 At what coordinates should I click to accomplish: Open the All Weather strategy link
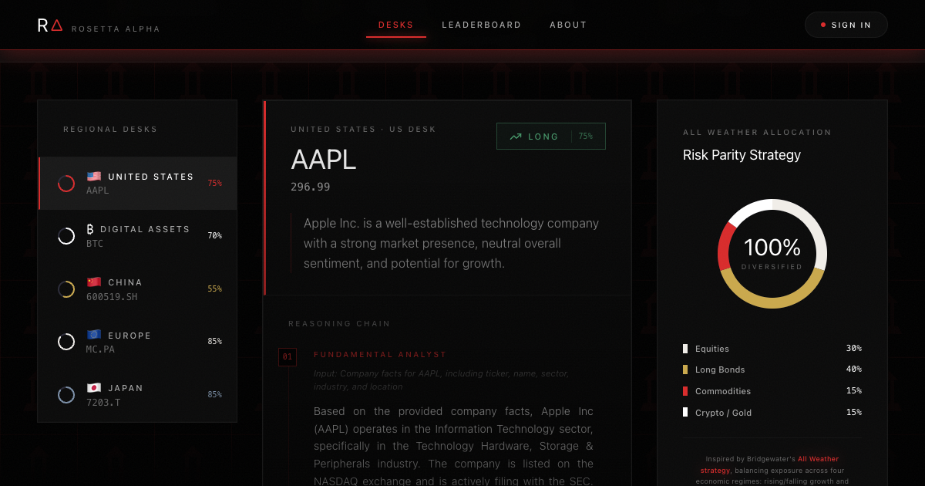pyautogui.click(x=770, y=464)
